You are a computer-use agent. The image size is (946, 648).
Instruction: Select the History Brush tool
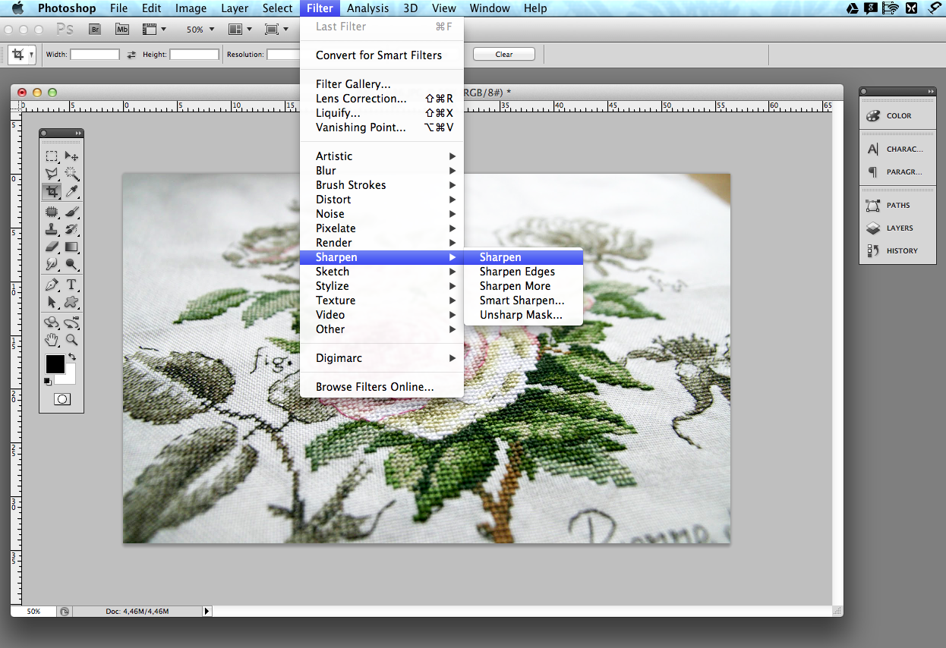click(72, 229)
